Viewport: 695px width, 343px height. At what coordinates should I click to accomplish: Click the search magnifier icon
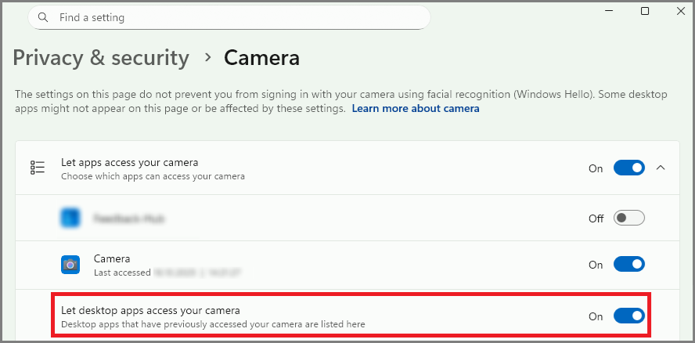click(x=43, y=17)
